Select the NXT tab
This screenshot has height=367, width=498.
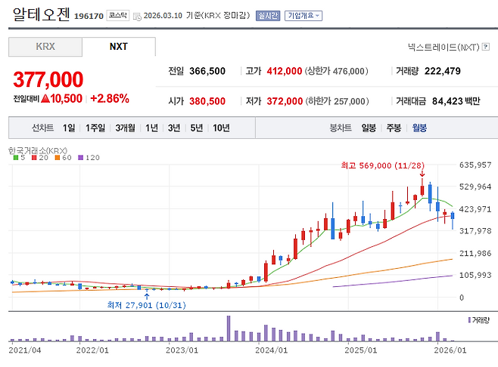coord(119,47)
